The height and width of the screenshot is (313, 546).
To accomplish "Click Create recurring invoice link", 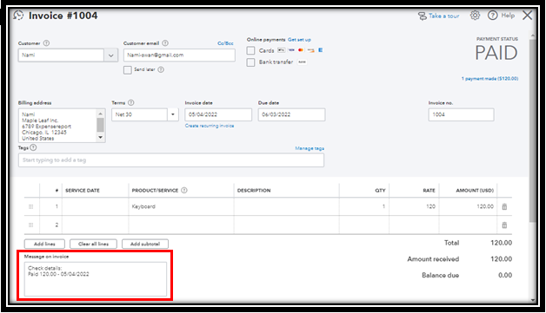I will (x=210, y=126).
